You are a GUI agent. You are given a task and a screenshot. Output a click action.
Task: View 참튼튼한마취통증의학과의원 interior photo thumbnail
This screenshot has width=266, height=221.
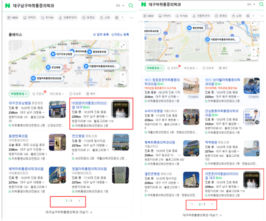click(x=191, y=86)
